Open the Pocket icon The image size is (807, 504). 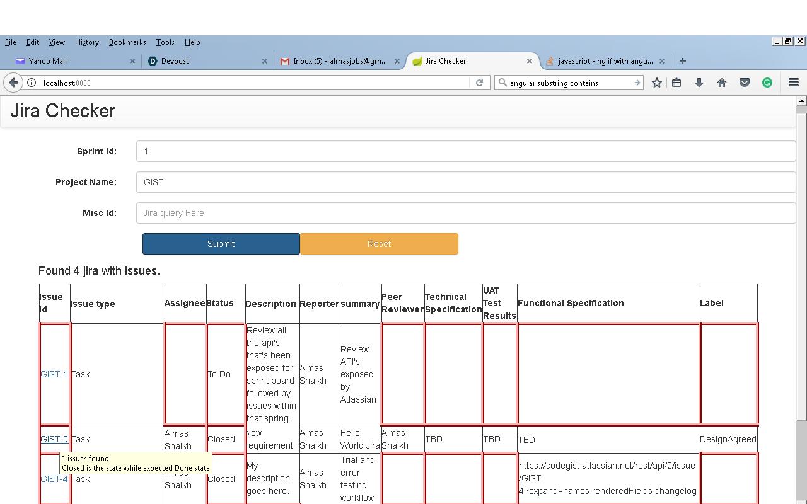pyautogui.click(x=745, y=83)
